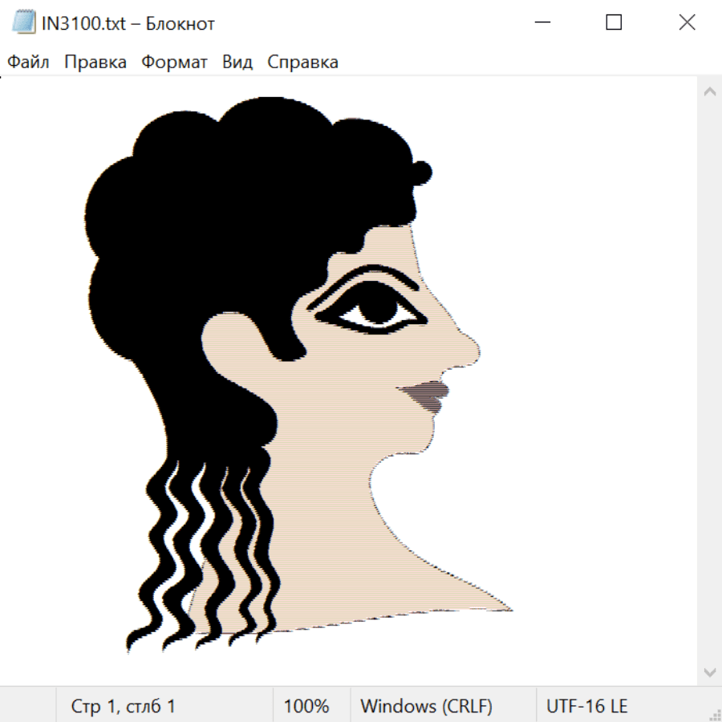This screenshot has width=722, height=722.
Task: Click the IN3100.txt window title text
Action: coord(128,23)
